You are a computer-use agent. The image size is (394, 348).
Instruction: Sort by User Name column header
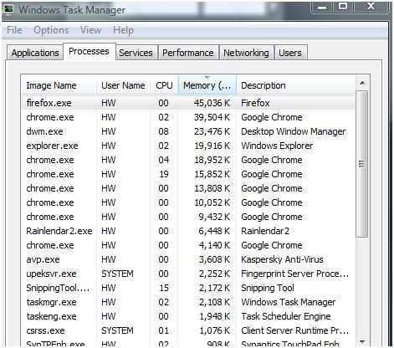(x=123, y=85)
